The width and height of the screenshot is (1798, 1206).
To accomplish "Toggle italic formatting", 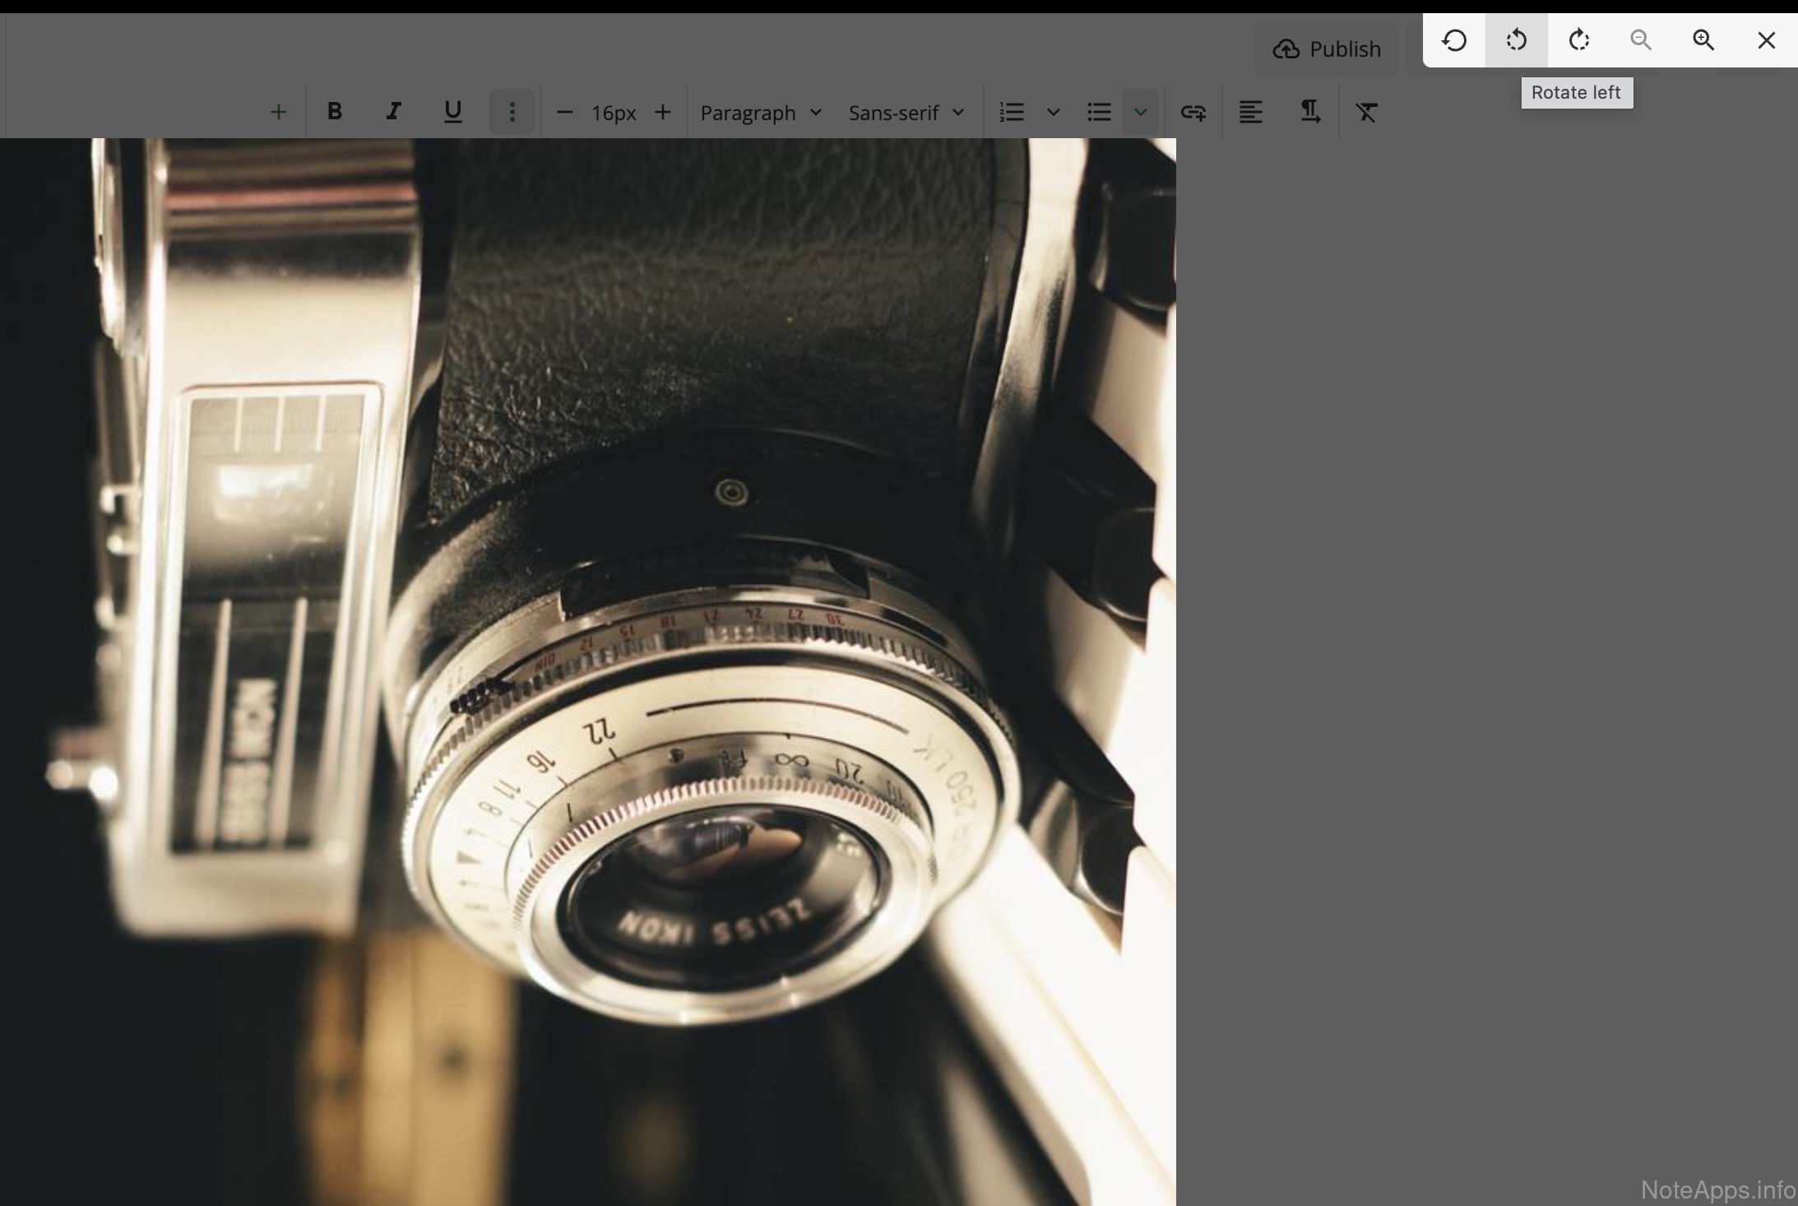I will [393, 112].
